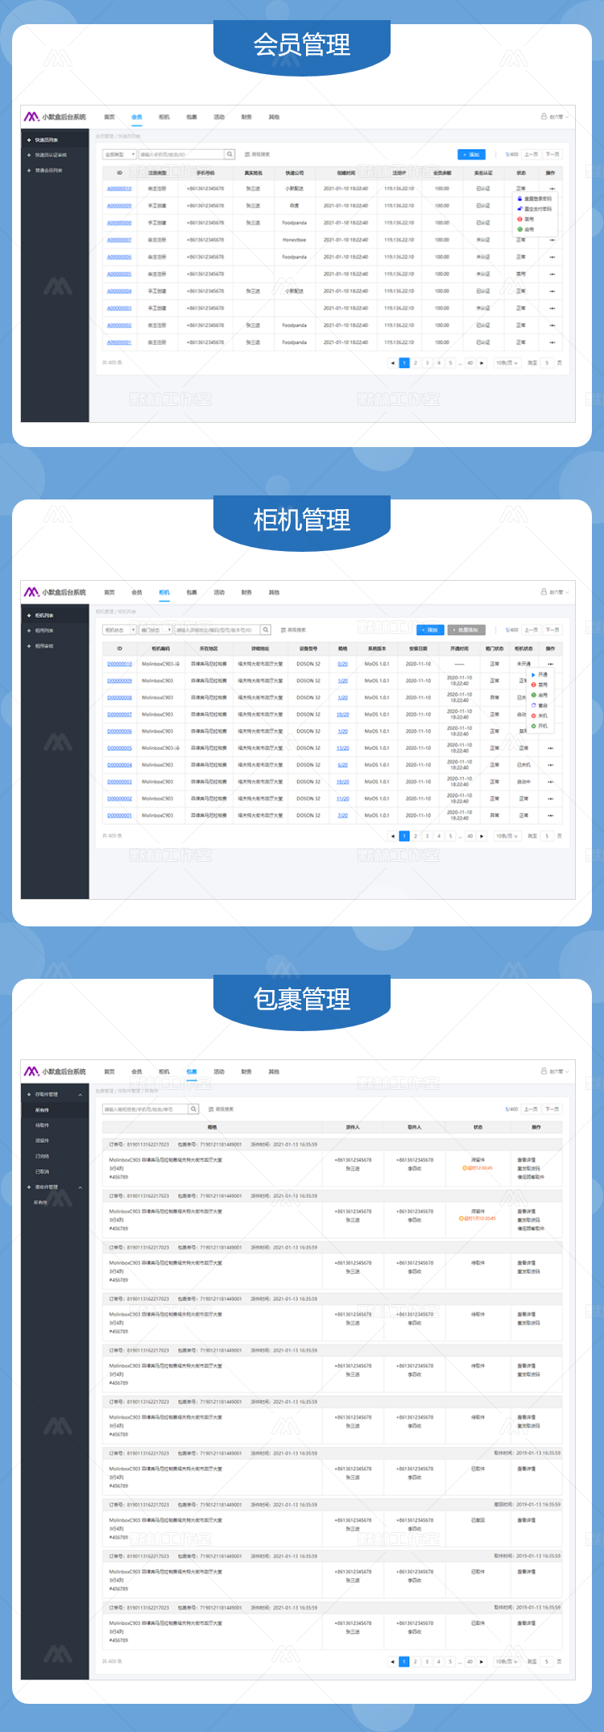Click search magnifier icon in 柜机管理 panel

pos(265,630)
